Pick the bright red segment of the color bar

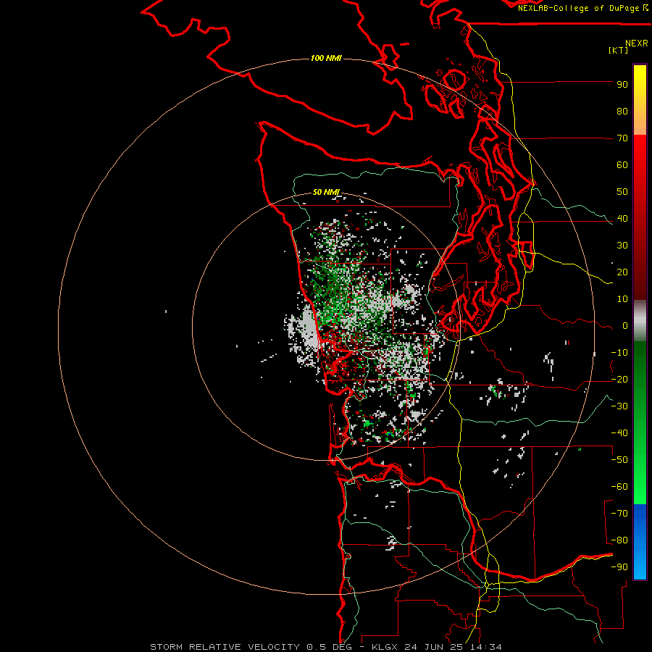[640, 152]
